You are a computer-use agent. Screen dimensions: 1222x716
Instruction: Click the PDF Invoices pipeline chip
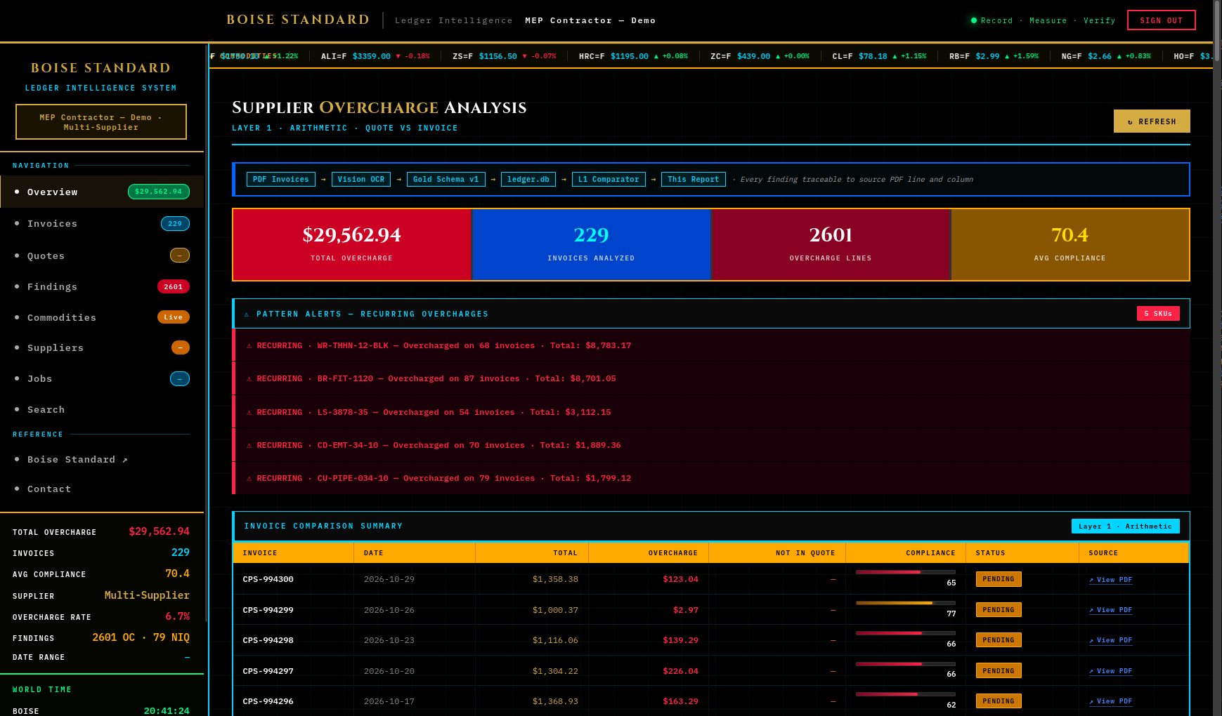point(280,179)
